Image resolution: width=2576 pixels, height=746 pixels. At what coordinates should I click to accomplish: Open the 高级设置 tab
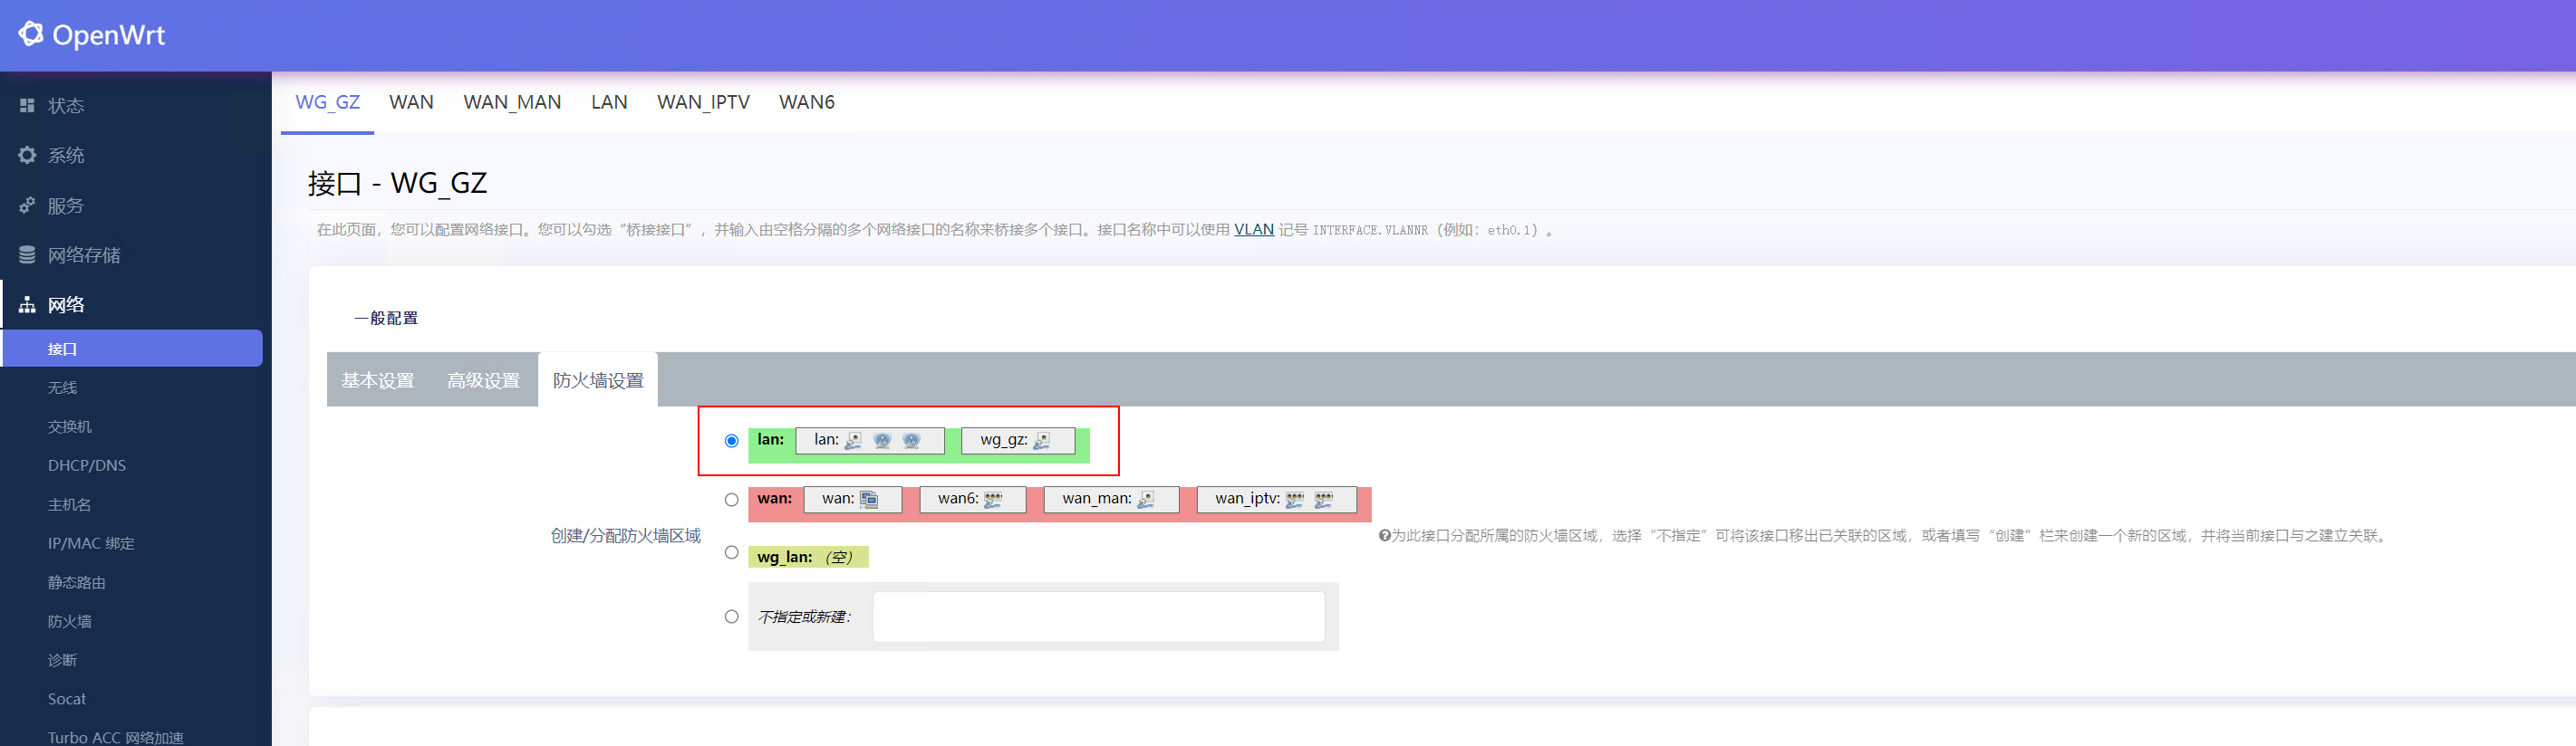click(483, 380)
